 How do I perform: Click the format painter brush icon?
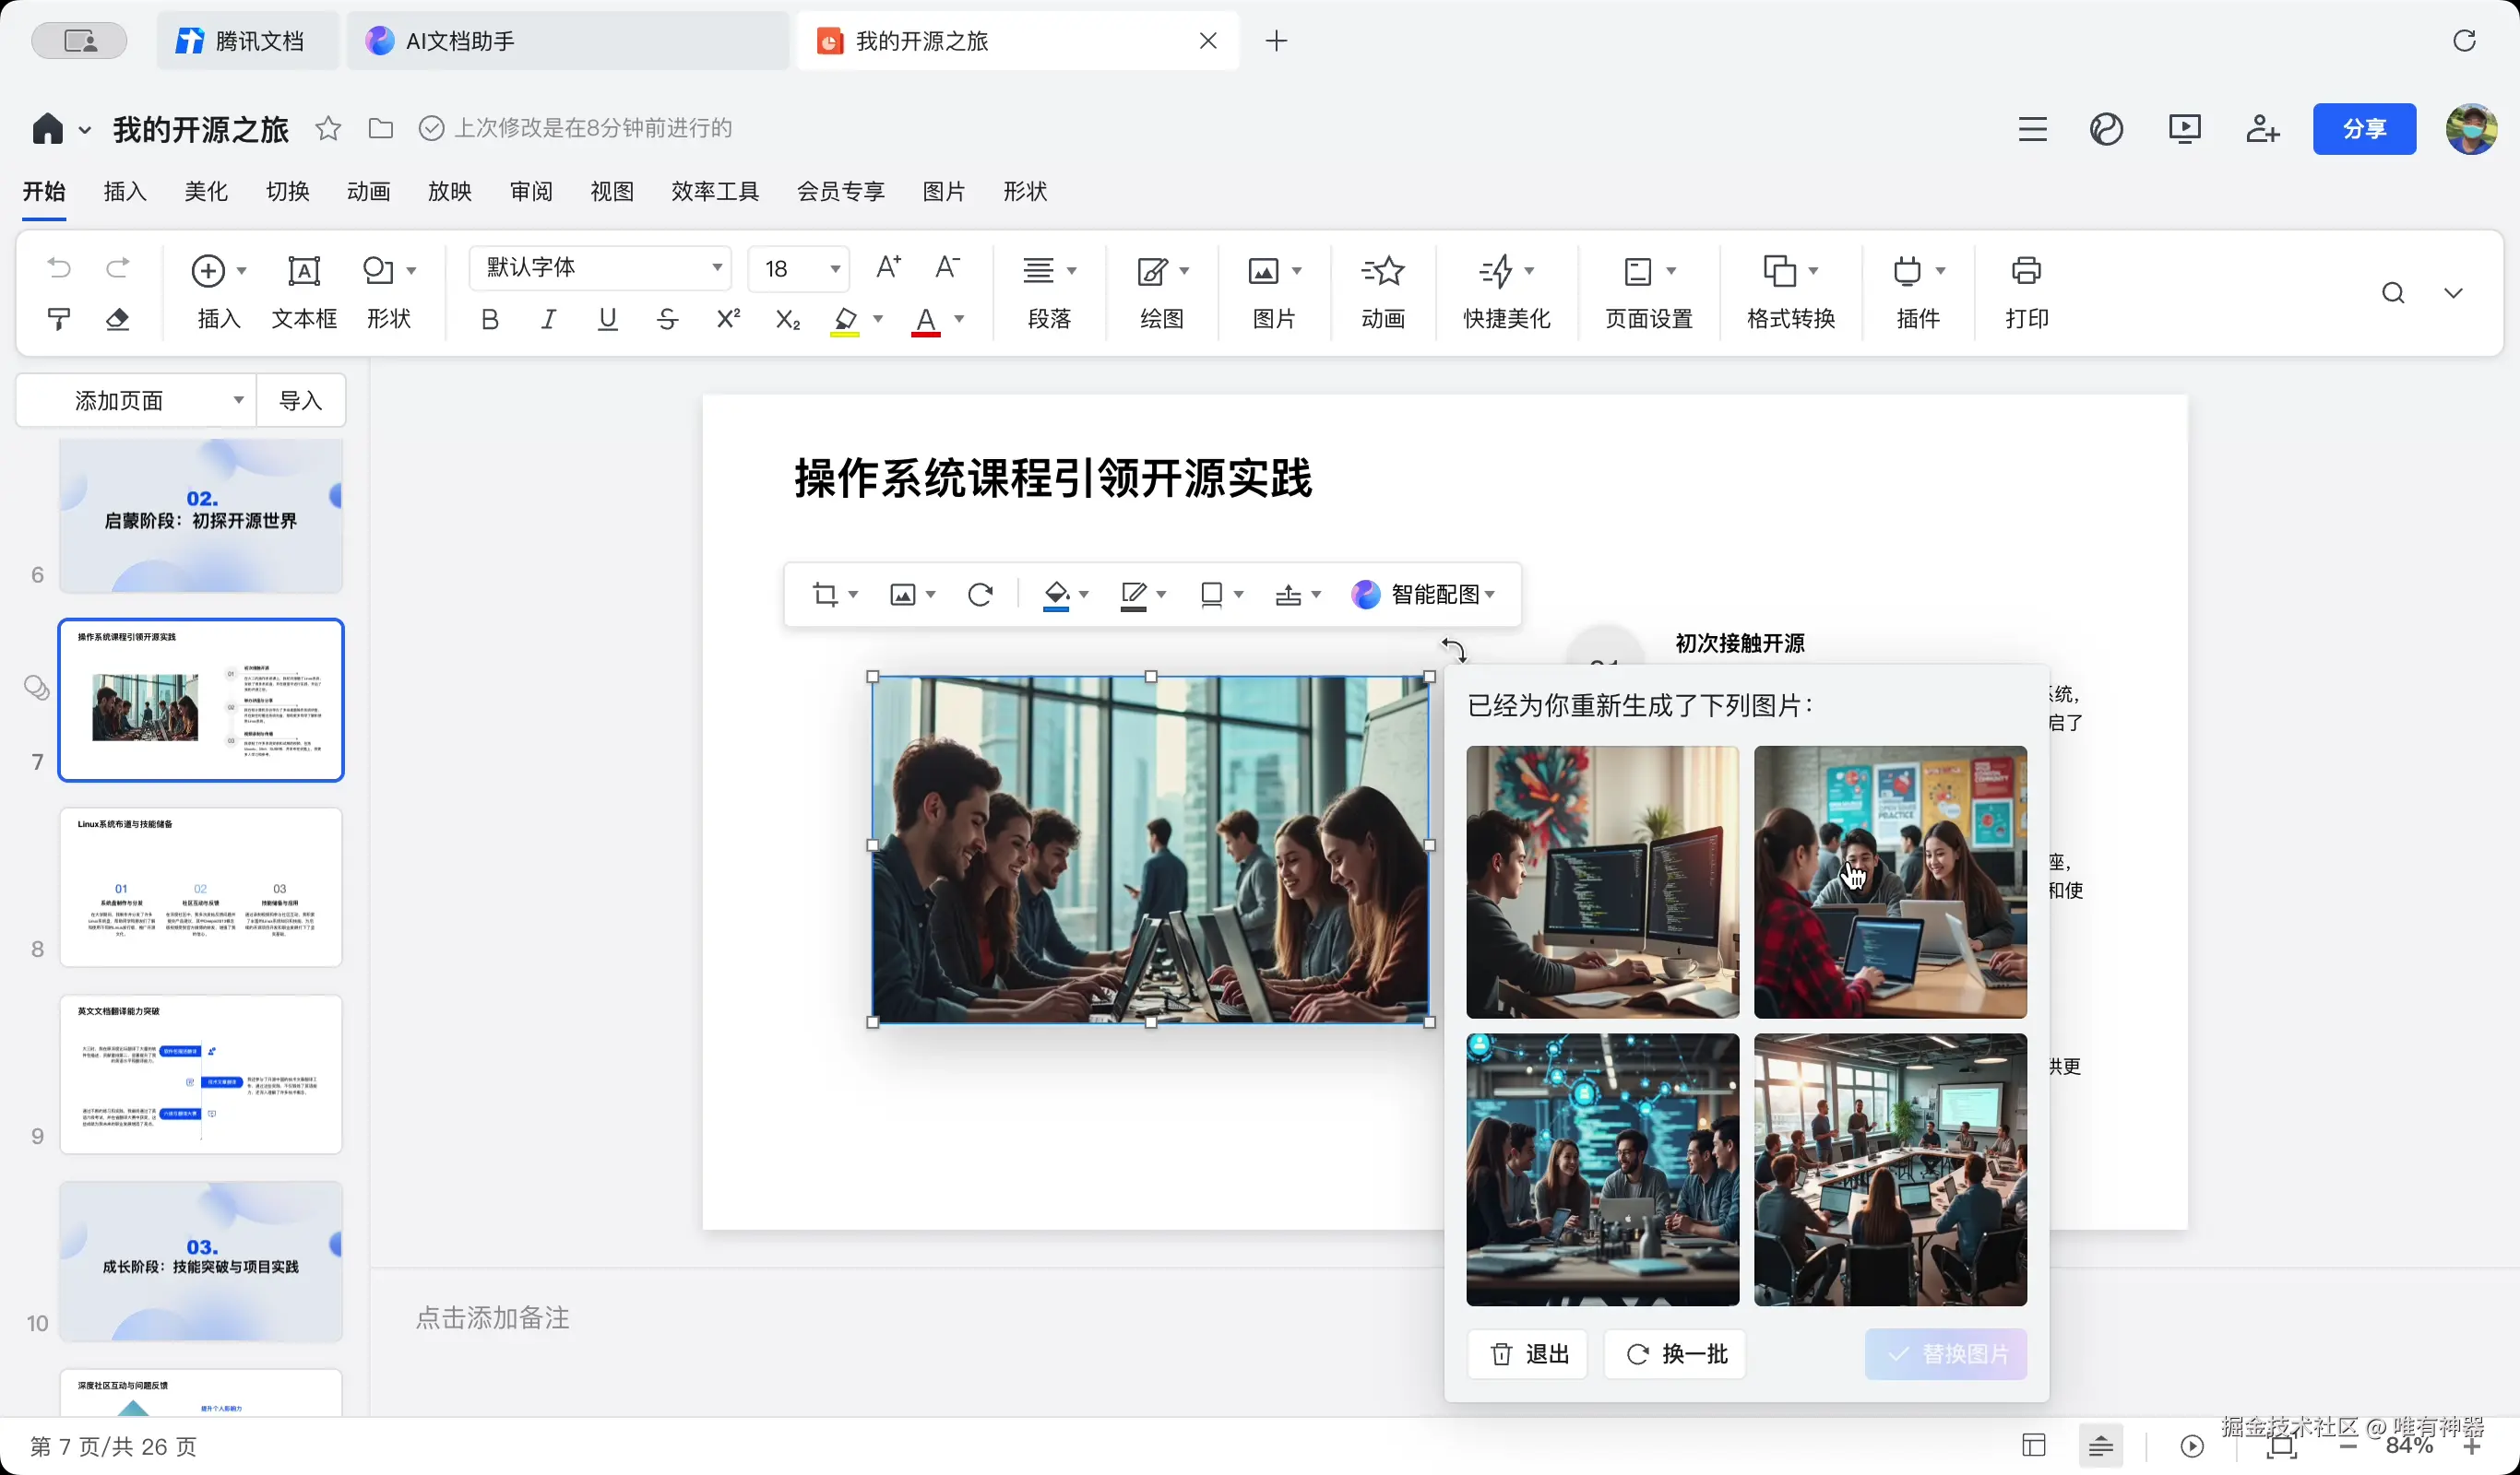pos(58,320)
